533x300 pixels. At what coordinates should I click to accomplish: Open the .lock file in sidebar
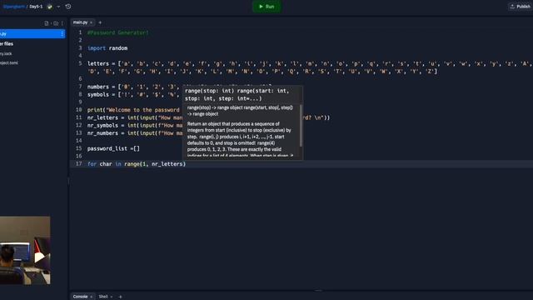point(6,53)
